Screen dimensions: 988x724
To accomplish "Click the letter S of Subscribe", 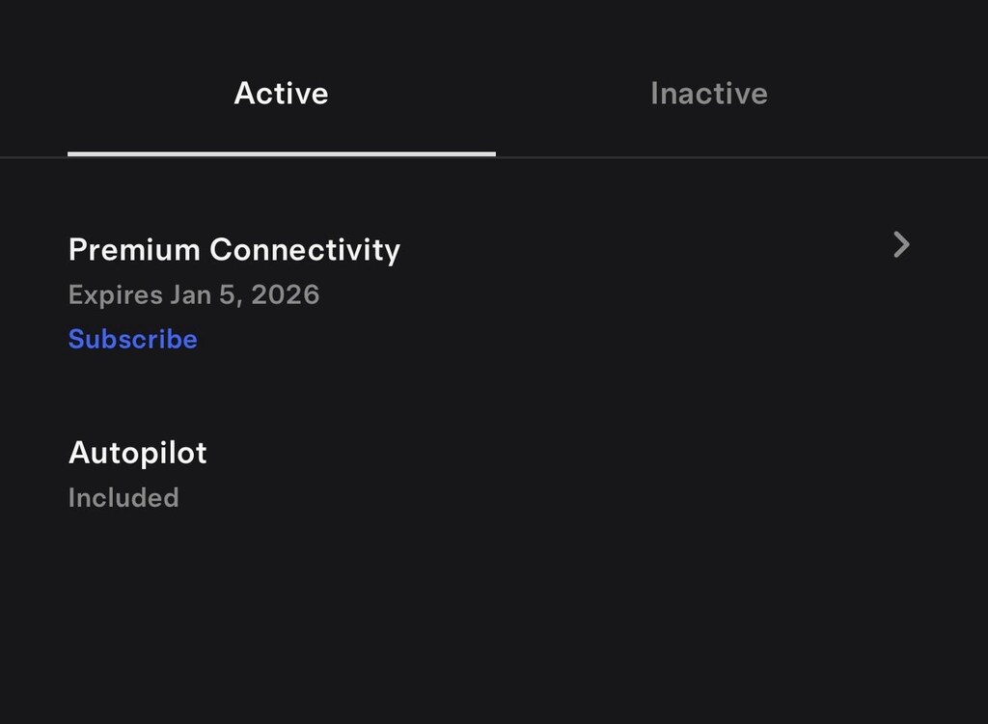I will click(x=76, y=339).
